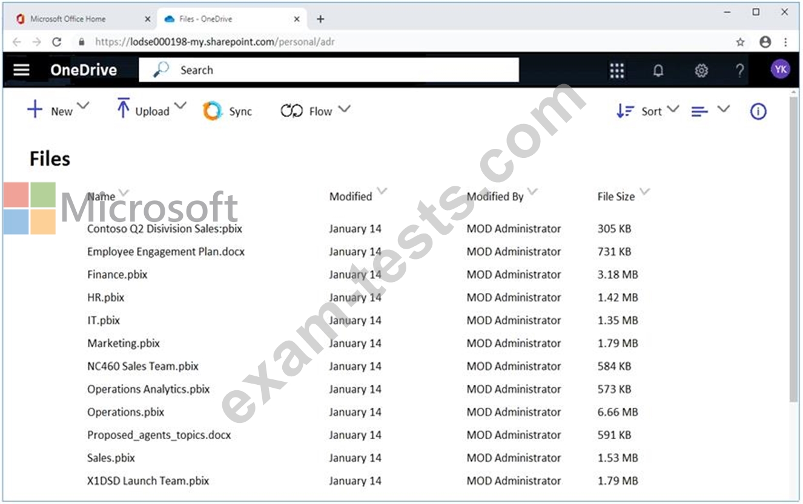Expand the Sort dropdown chevron
The width and height of the screenshot is (803, 504).
pyautogui.click(x=673, y=109)
